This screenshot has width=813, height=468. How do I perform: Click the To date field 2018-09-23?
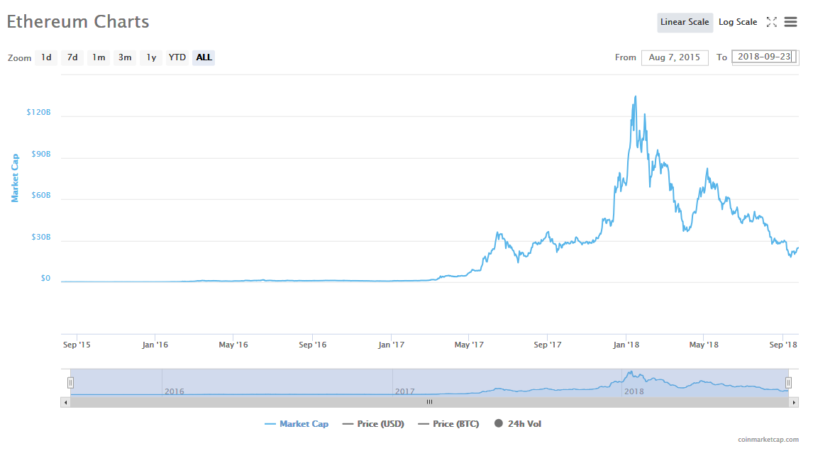[764, 57]
